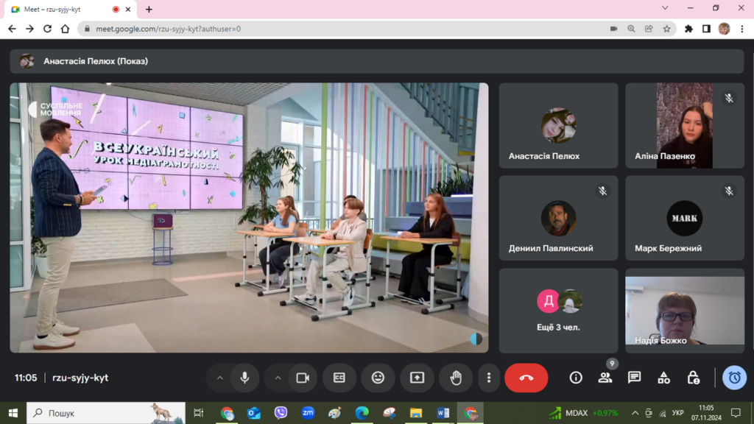Bookmark this page with star icon
Image resolution: width=754 pixels, height=424 pixels.
pos(666,29)
